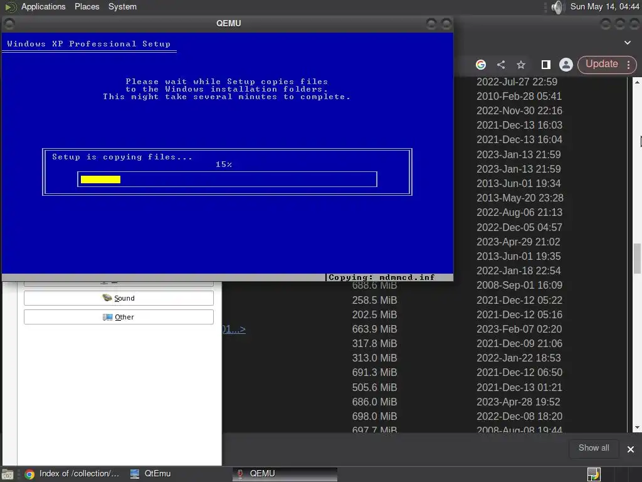The image size is (642, 482).
Task: Click the date 2023-Apr-28 19:52
Action: point(518,402)
